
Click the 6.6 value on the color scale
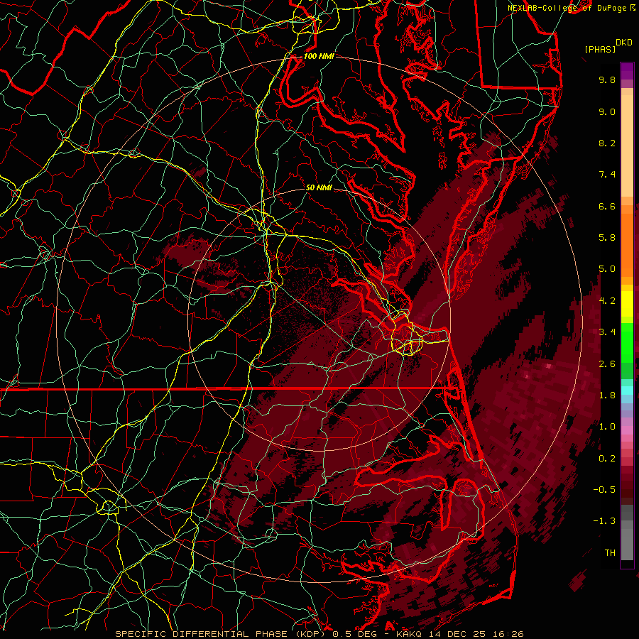pyautogui.click(x=607, y=206)
